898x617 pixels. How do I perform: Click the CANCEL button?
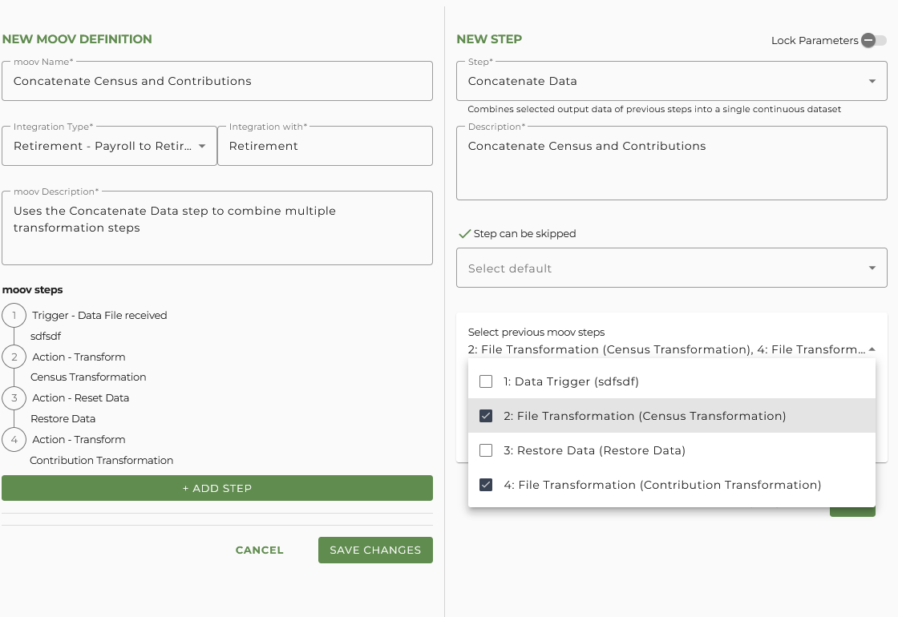click(260, 550)
